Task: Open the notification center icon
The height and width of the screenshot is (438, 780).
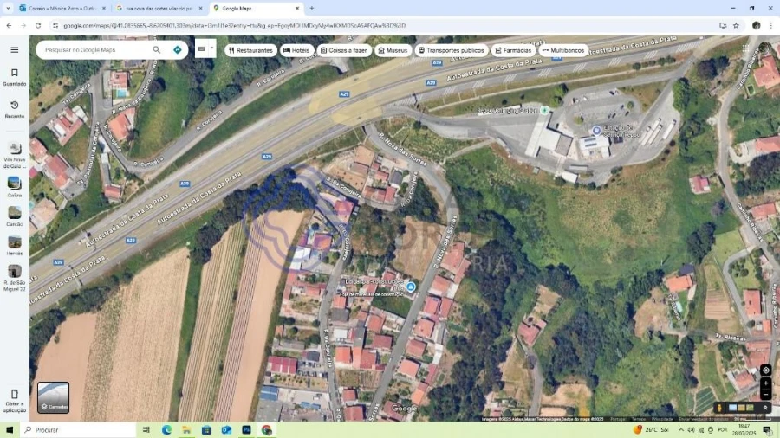Action: pos(768,430)
